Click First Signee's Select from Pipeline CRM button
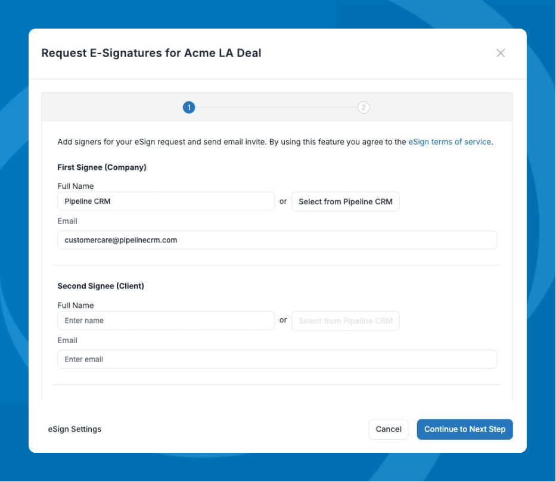This screenshot has height=482, width=556. (x=345, y=202)
